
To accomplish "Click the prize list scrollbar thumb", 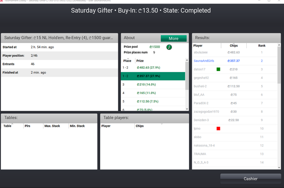I will click(187, 76).
